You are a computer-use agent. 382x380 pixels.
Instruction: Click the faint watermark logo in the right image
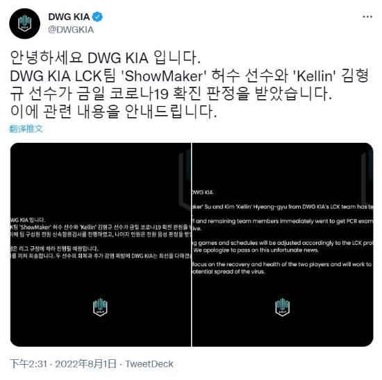coord(367,178)
